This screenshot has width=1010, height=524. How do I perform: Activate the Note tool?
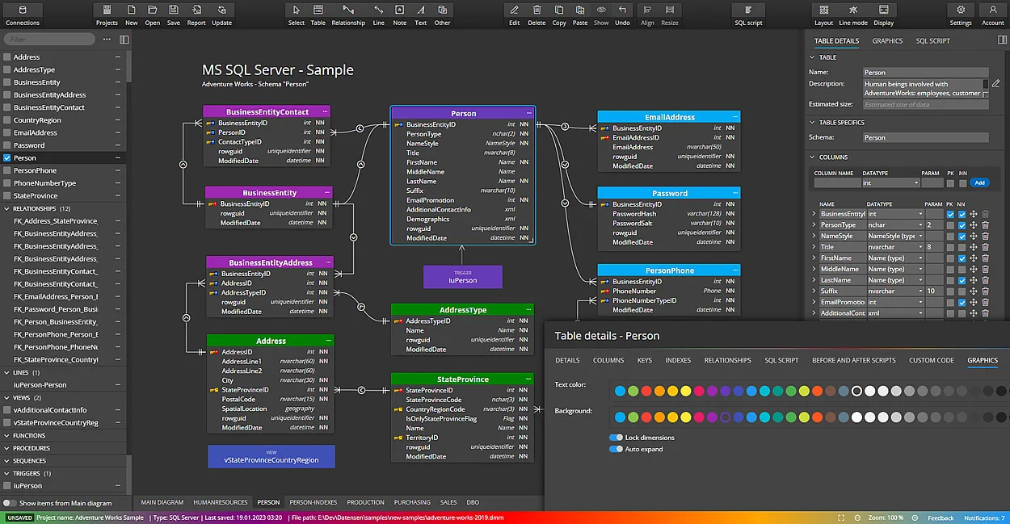pos(399,11)
